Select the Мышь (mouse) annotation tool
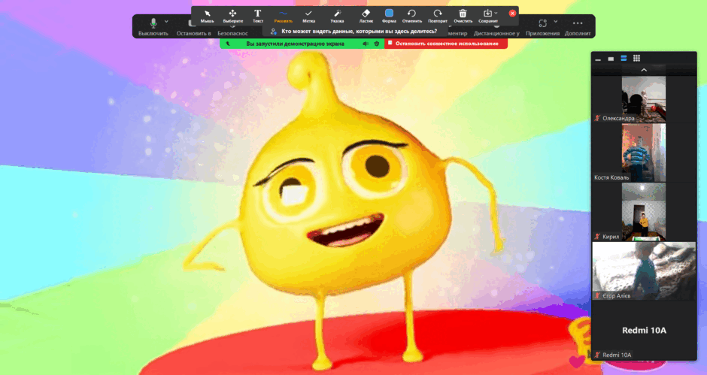This screenshot has height=375, width=707. 207,16
